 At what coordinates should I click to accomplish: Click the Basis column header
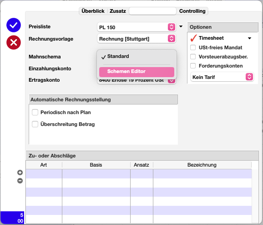(x=96, y=165)
